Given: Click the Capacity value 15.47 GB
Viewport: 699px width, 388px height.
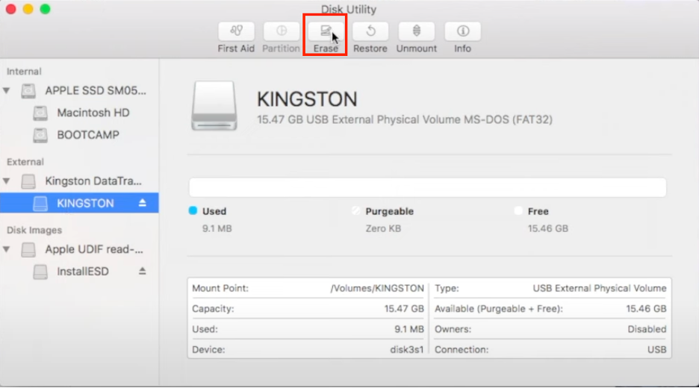Looking at the screenshot, I should [404, 309].
